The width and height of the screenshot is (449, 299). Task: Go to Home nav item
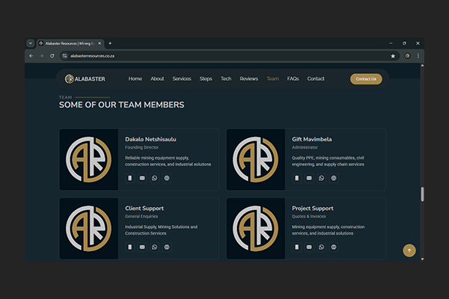(x=135, y=78)
